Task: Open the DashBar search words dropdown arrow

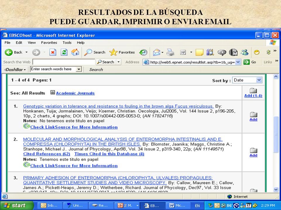Action: [x=79, y=69]
